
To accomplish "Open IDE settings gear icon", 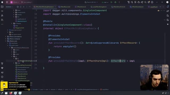I will pos(149,2).
